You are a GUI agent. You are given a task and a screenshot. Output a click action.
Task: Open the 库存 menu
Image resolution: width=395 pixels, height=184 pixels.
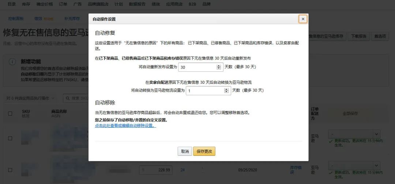(x=26, y=4)
